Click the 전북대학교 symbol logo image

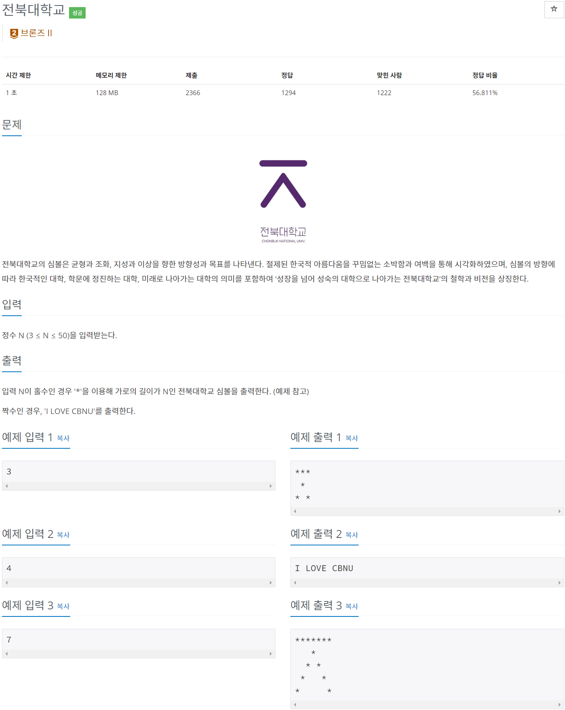283,201
